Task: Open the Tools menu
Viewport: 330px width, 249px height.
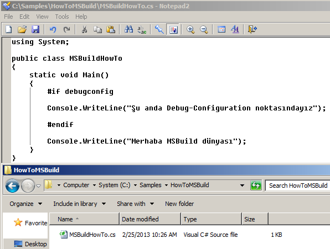Action: (62, 17)
